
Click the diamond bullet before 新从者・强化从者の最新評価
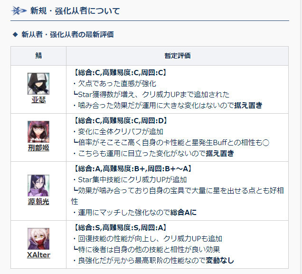pos(15,35)
